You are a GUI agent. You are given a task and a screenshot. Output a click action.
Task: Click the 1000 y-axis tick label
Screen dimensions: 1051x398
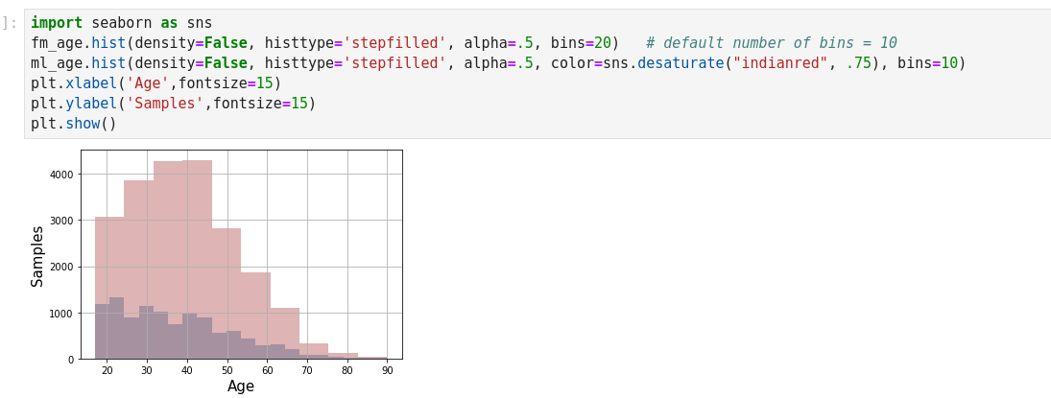[61, 314]
